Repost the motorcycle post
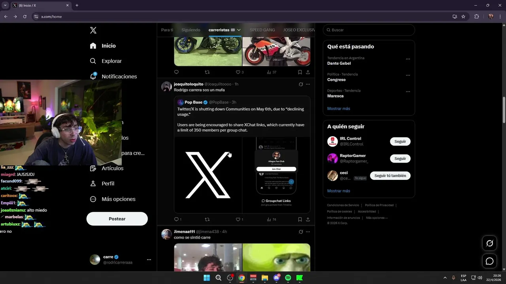This screenshot has width=506, height=284. click(207, 72)
